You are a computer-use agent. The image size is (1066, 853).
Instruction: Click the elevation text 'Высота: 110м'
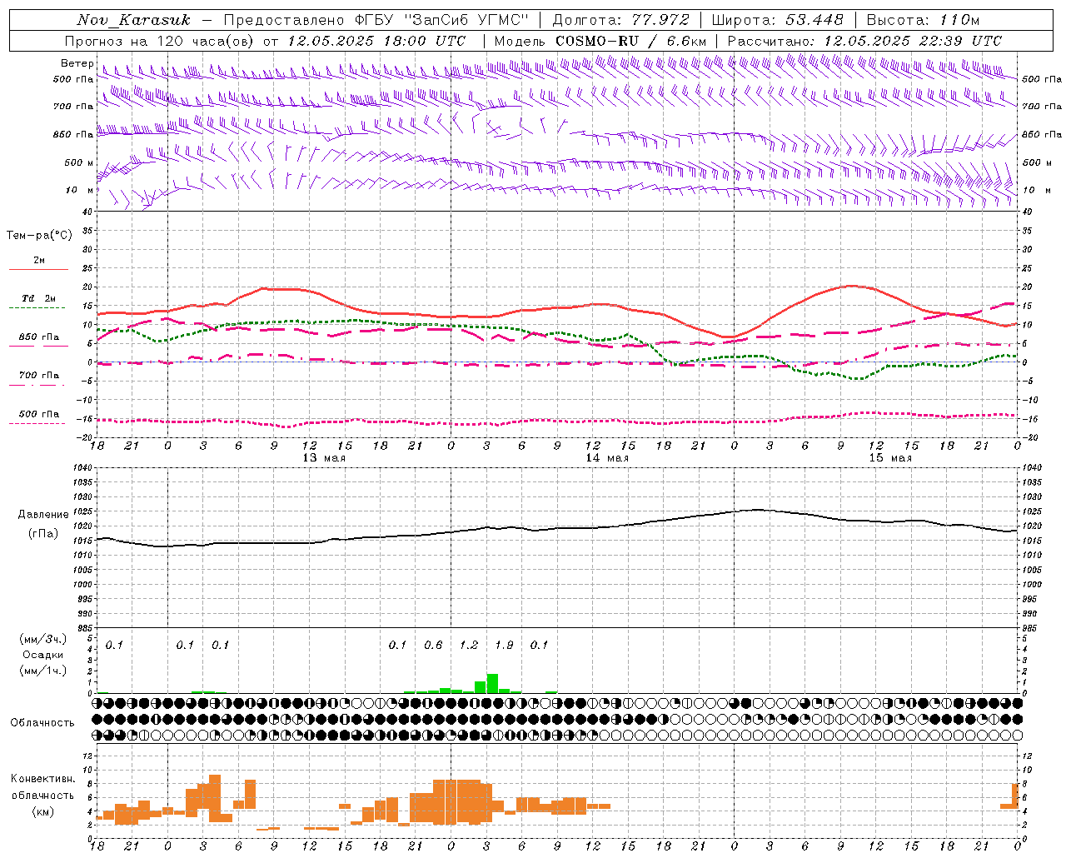click(x=923, y=20)
